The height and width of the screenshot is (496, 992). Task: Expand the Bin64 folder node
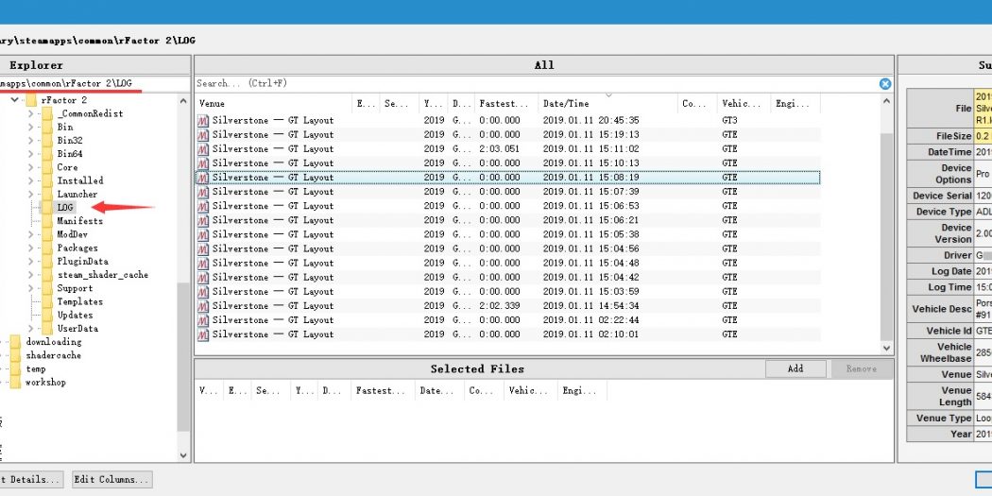coord(30,154)
